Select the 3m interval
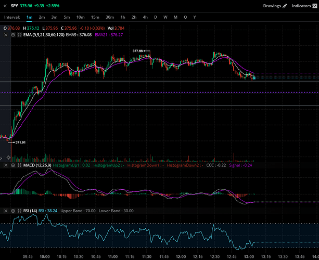 [x=54, y=17]
